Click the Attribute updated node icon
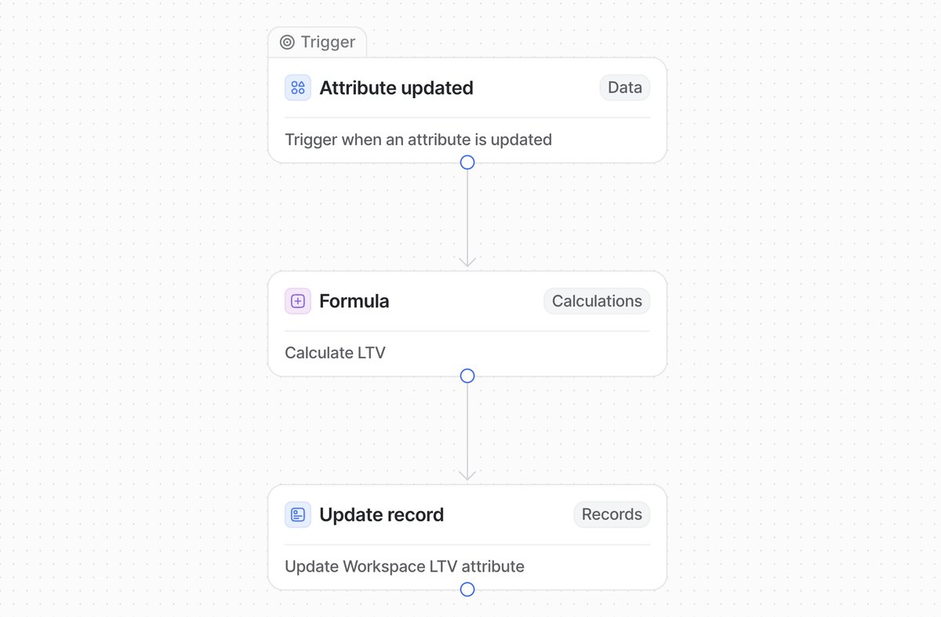This screenshot has width=941, height=617. click(x=298, y=88)
